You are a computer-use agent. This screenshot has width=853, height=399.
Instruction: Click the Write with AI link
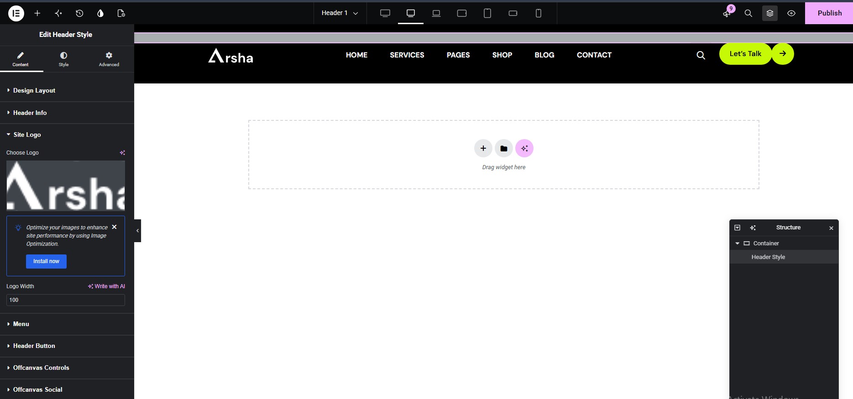pos(106,286)
